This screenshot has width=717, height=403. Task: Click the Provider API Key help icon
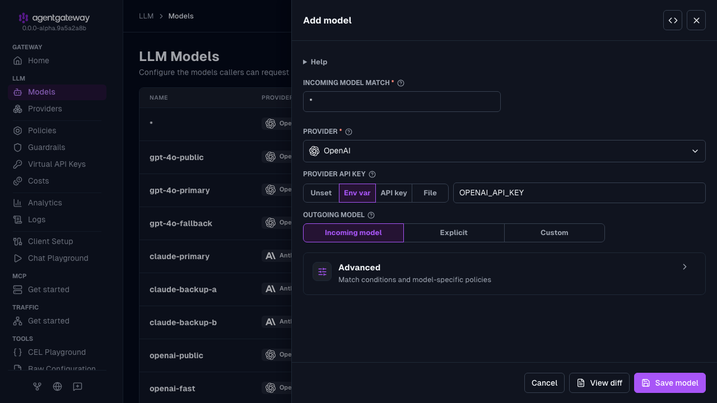[x=372, y=174]
